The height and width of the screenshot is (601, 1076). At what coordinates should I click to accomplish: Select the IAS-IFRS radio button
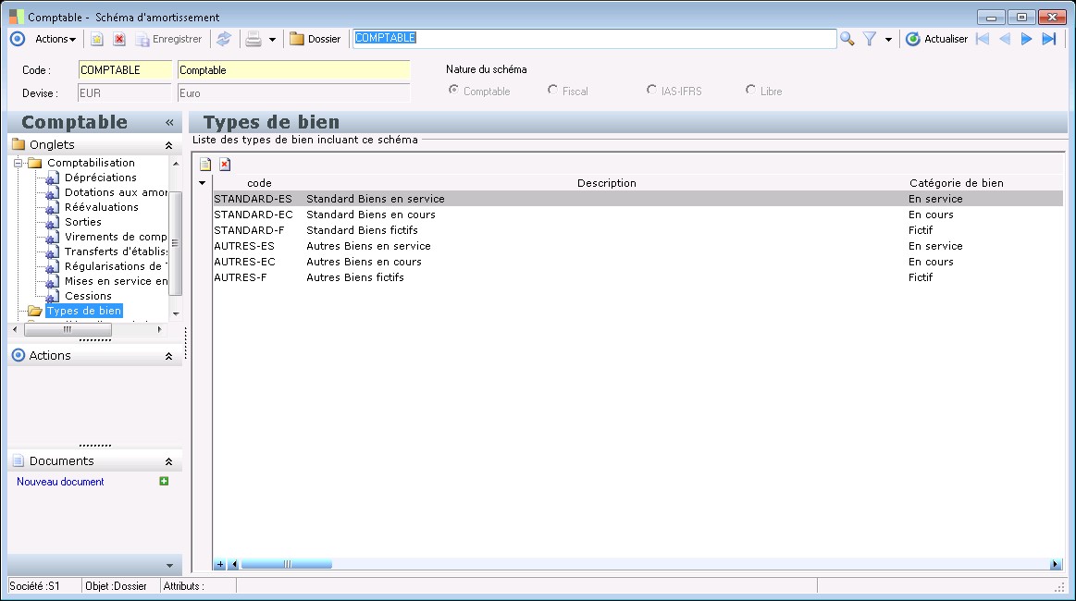651,90
